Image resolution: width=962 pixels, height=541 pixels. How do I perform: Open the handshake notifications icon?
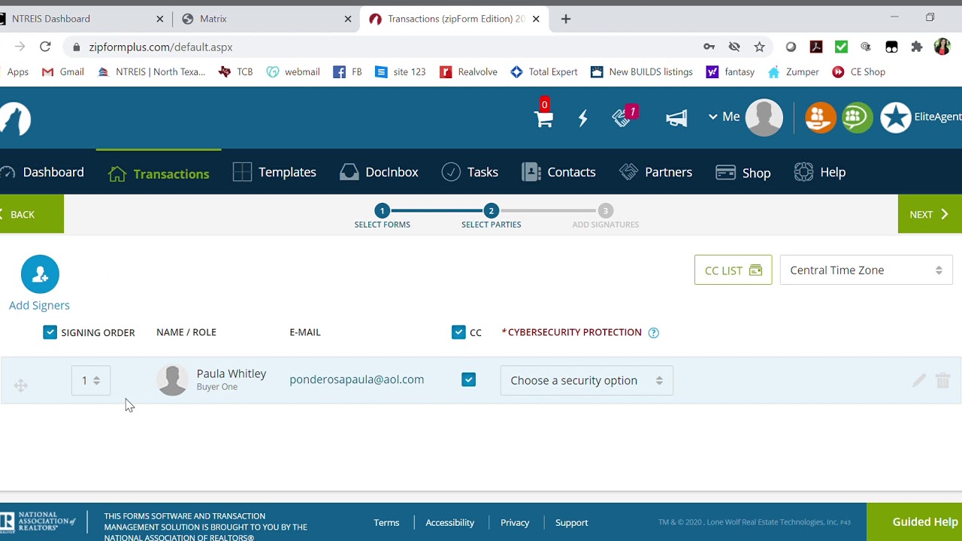621,118
